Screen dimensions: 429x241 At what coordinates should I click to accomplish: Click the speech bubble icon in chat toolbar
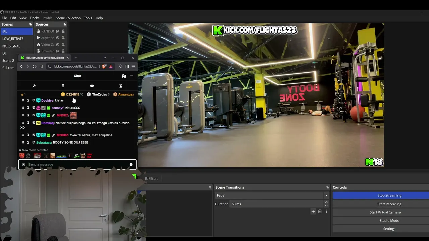(x=92, y=86)
